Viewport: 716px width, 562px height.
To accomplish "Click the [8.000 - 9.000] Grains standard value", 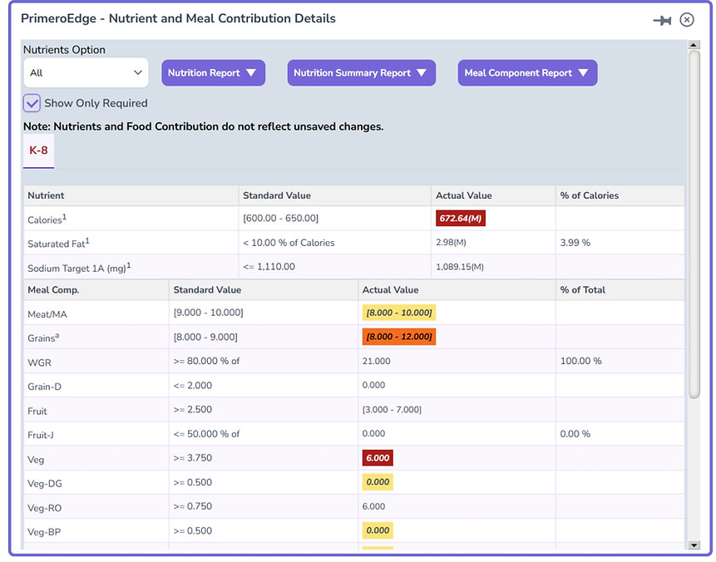I will coord(205,337).
